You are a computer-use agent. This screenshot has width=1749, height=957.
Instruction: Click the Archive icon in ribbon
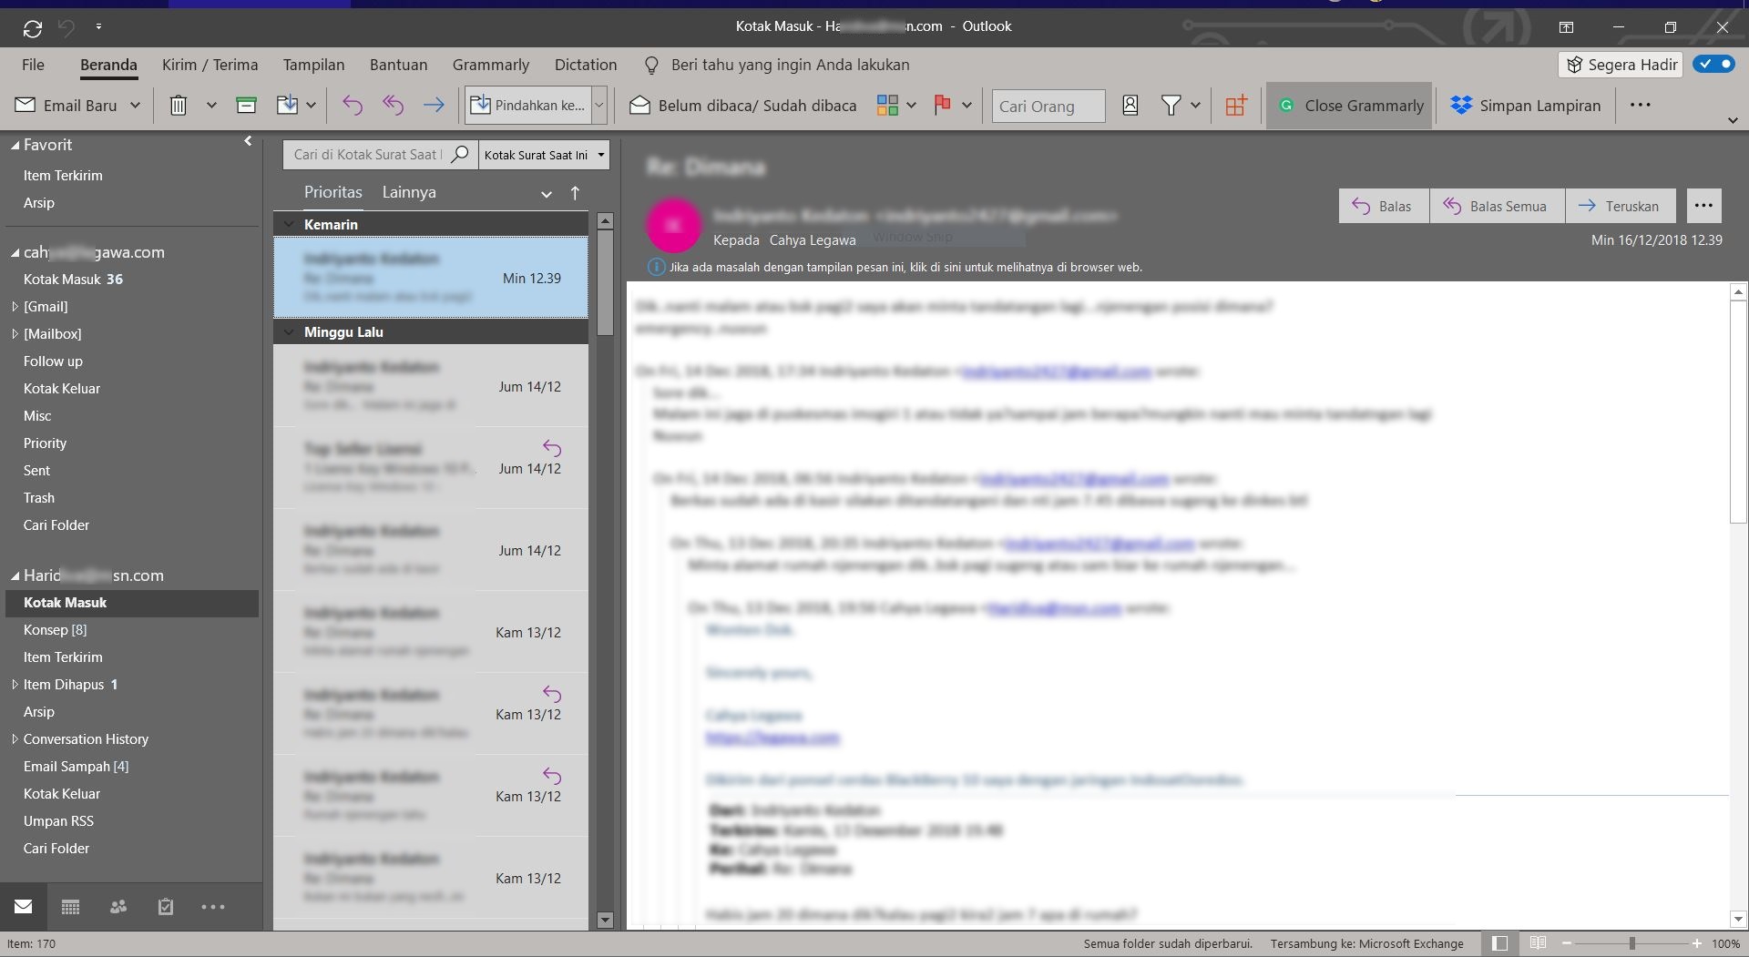pyautogui.click(x=246, y=106)
